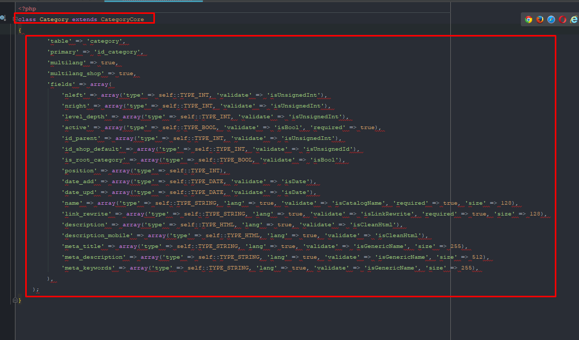The image size is (579, 340).
Task: Select the active editor tab at the top
Action: 154,2
